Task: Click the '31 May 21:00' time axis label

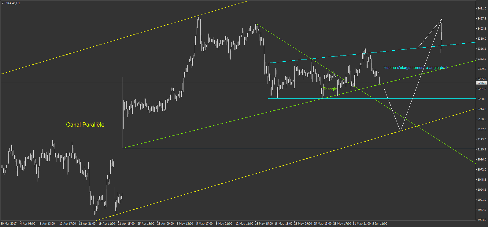Action: [362, 224]
